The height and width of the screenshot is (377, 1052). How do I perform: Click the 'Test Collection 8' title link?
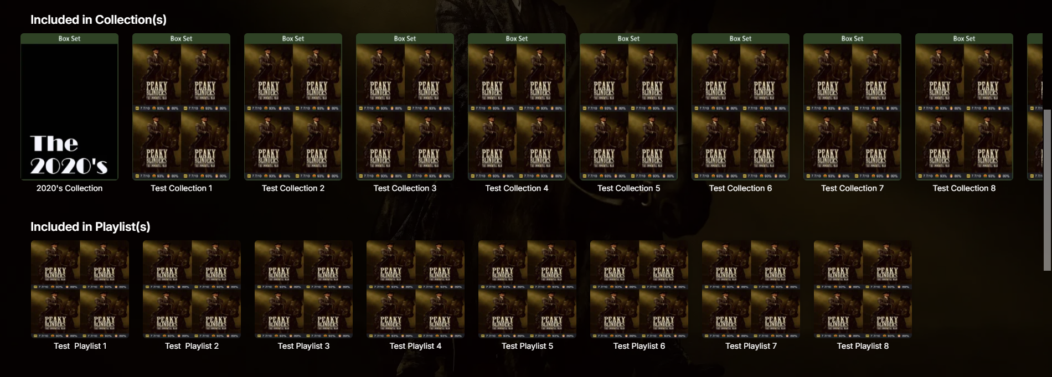pos(964,188)
